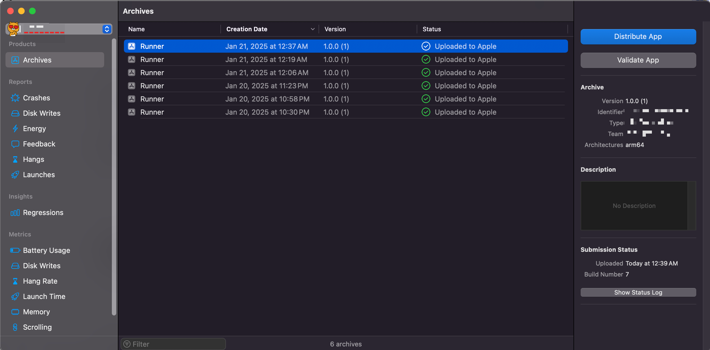Sort archives by Name column
This screenshot has width=710, height=350.
pyautogui.click(x=137, y=29)
